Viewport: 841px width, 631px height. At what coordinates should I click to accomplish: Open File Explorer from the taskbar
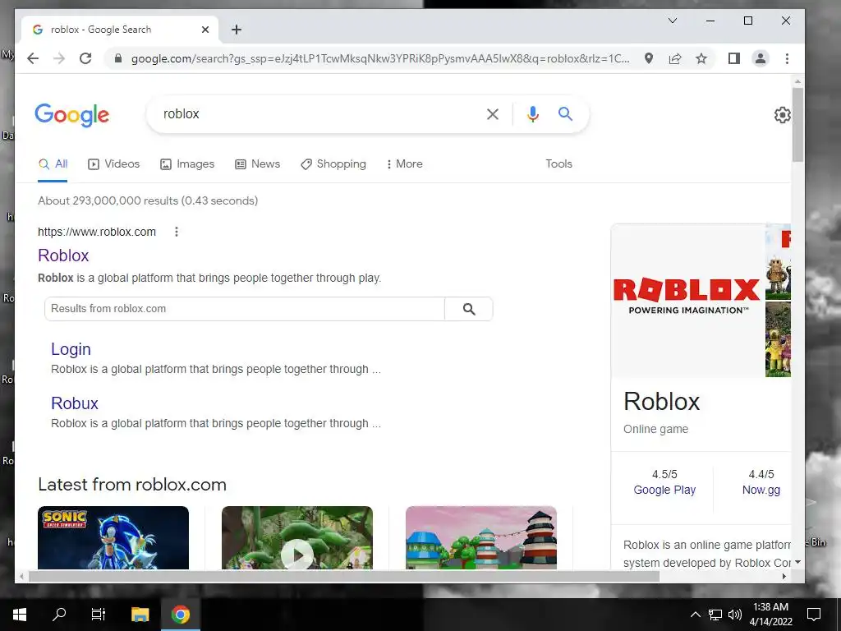[x=140, y=615]
